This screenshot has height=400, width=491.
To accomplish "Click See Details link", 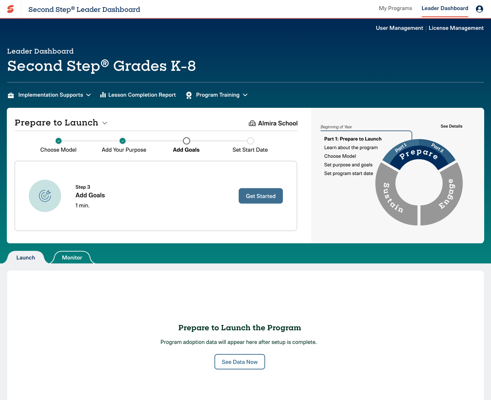I will point(451,126).
